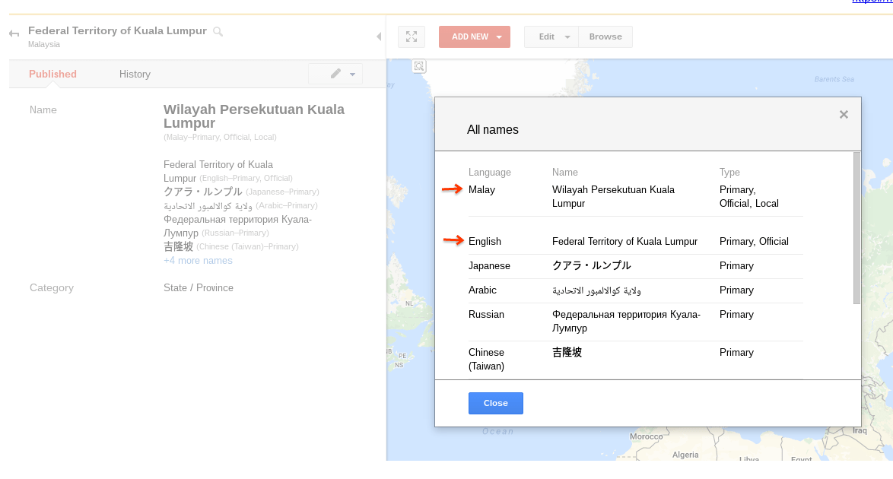Expand the Edit button dropdown
The image size is (893, 479).
click(567, 36)
